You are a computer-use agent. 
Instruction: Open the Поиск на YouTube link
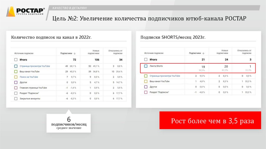coord(29,77)
